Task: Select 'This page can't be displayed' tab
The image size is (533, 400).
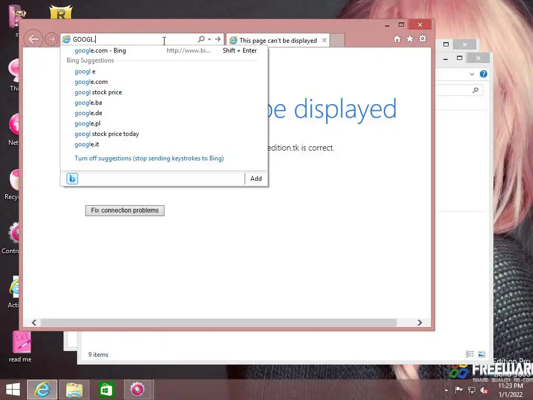Action: [x=278, y=41]
